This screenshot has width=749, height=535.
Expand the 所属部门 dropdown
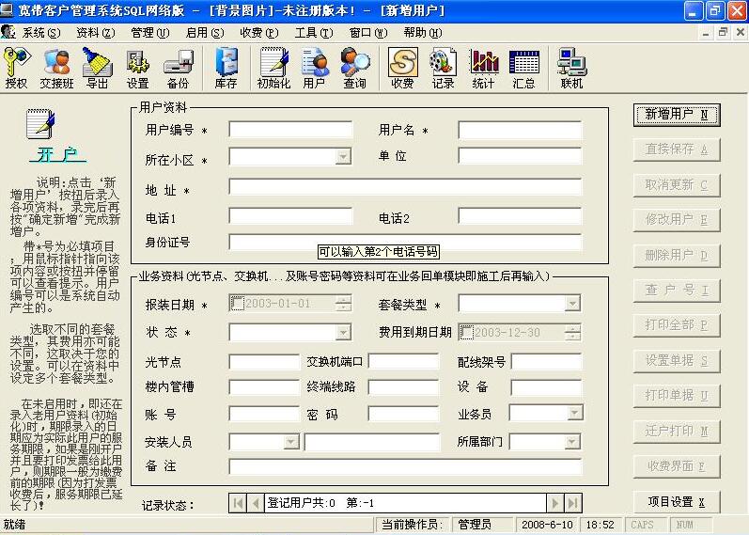pyautogui.click(x=572, y=441)
